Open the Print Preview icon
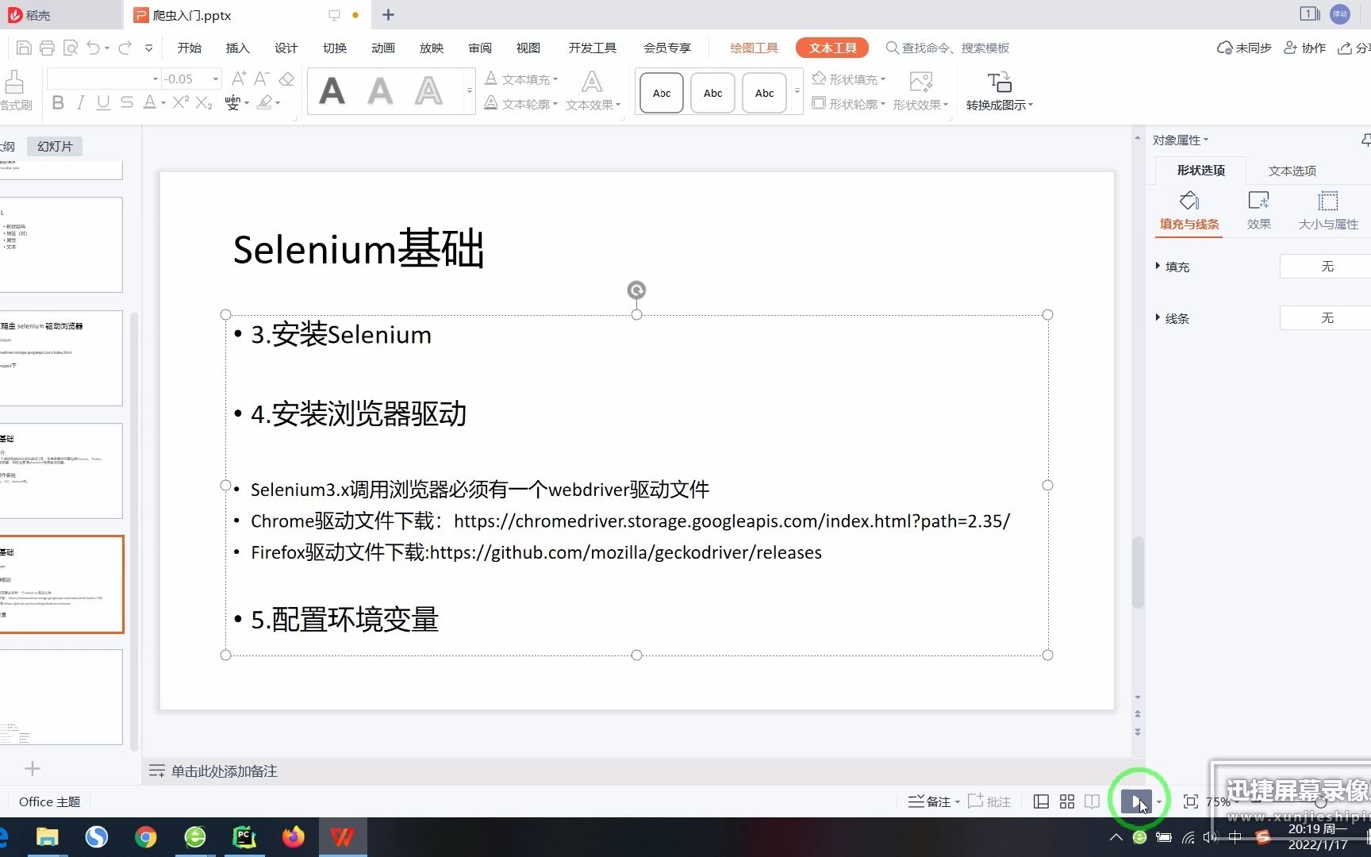The width and height of the screenshot is (1371, 857). (x=71, y=48)
